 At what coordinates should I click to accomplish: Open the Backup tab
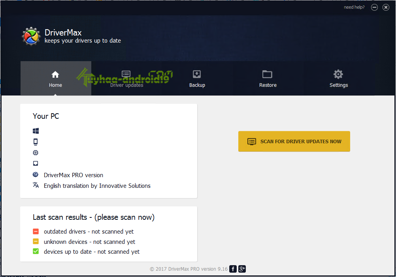point(197,79)
